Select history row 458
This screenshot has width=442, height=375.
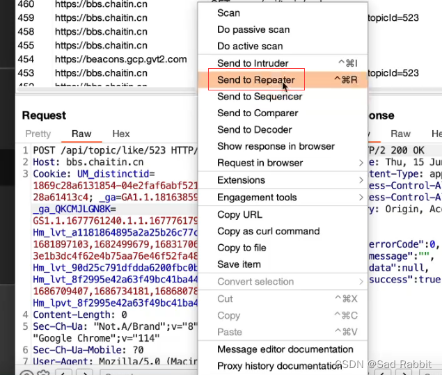click(x=107, y=31)
